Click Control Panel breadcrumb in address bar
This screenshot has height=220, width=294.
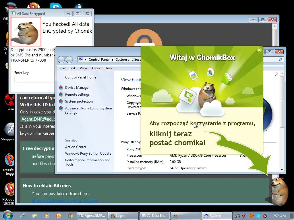point(99,60)
